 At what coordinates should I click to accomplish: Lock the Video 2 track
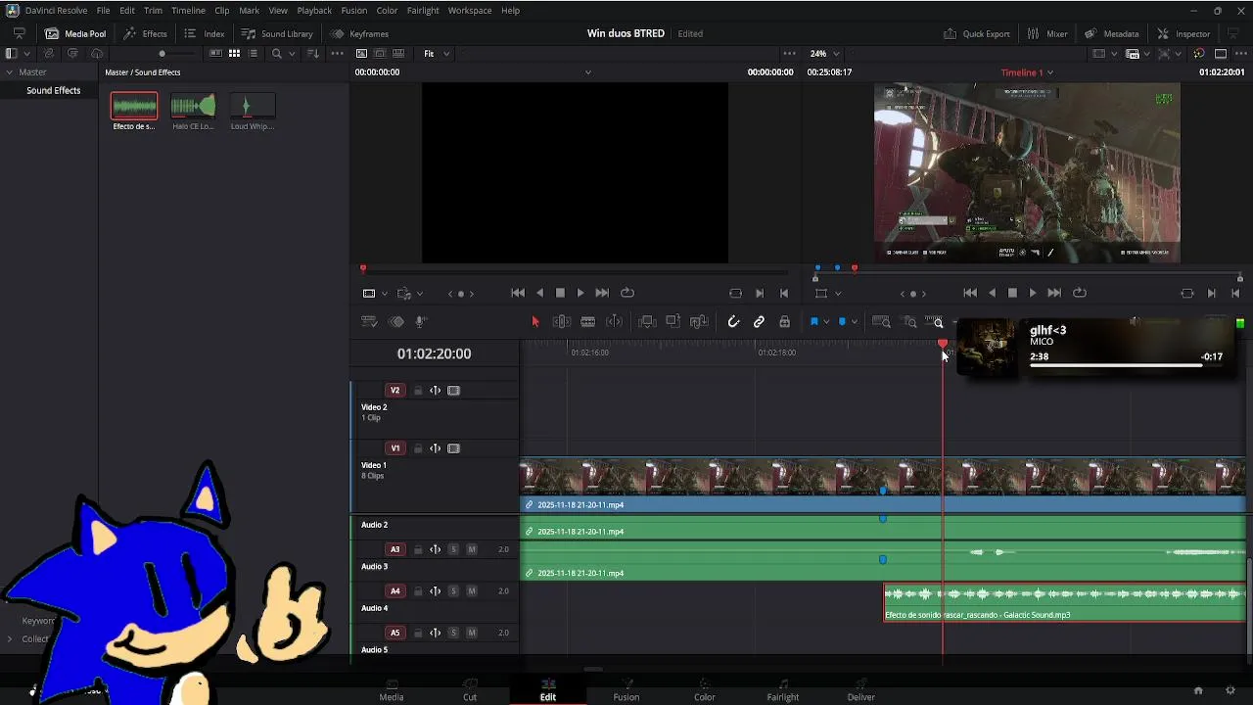point(418,391)
